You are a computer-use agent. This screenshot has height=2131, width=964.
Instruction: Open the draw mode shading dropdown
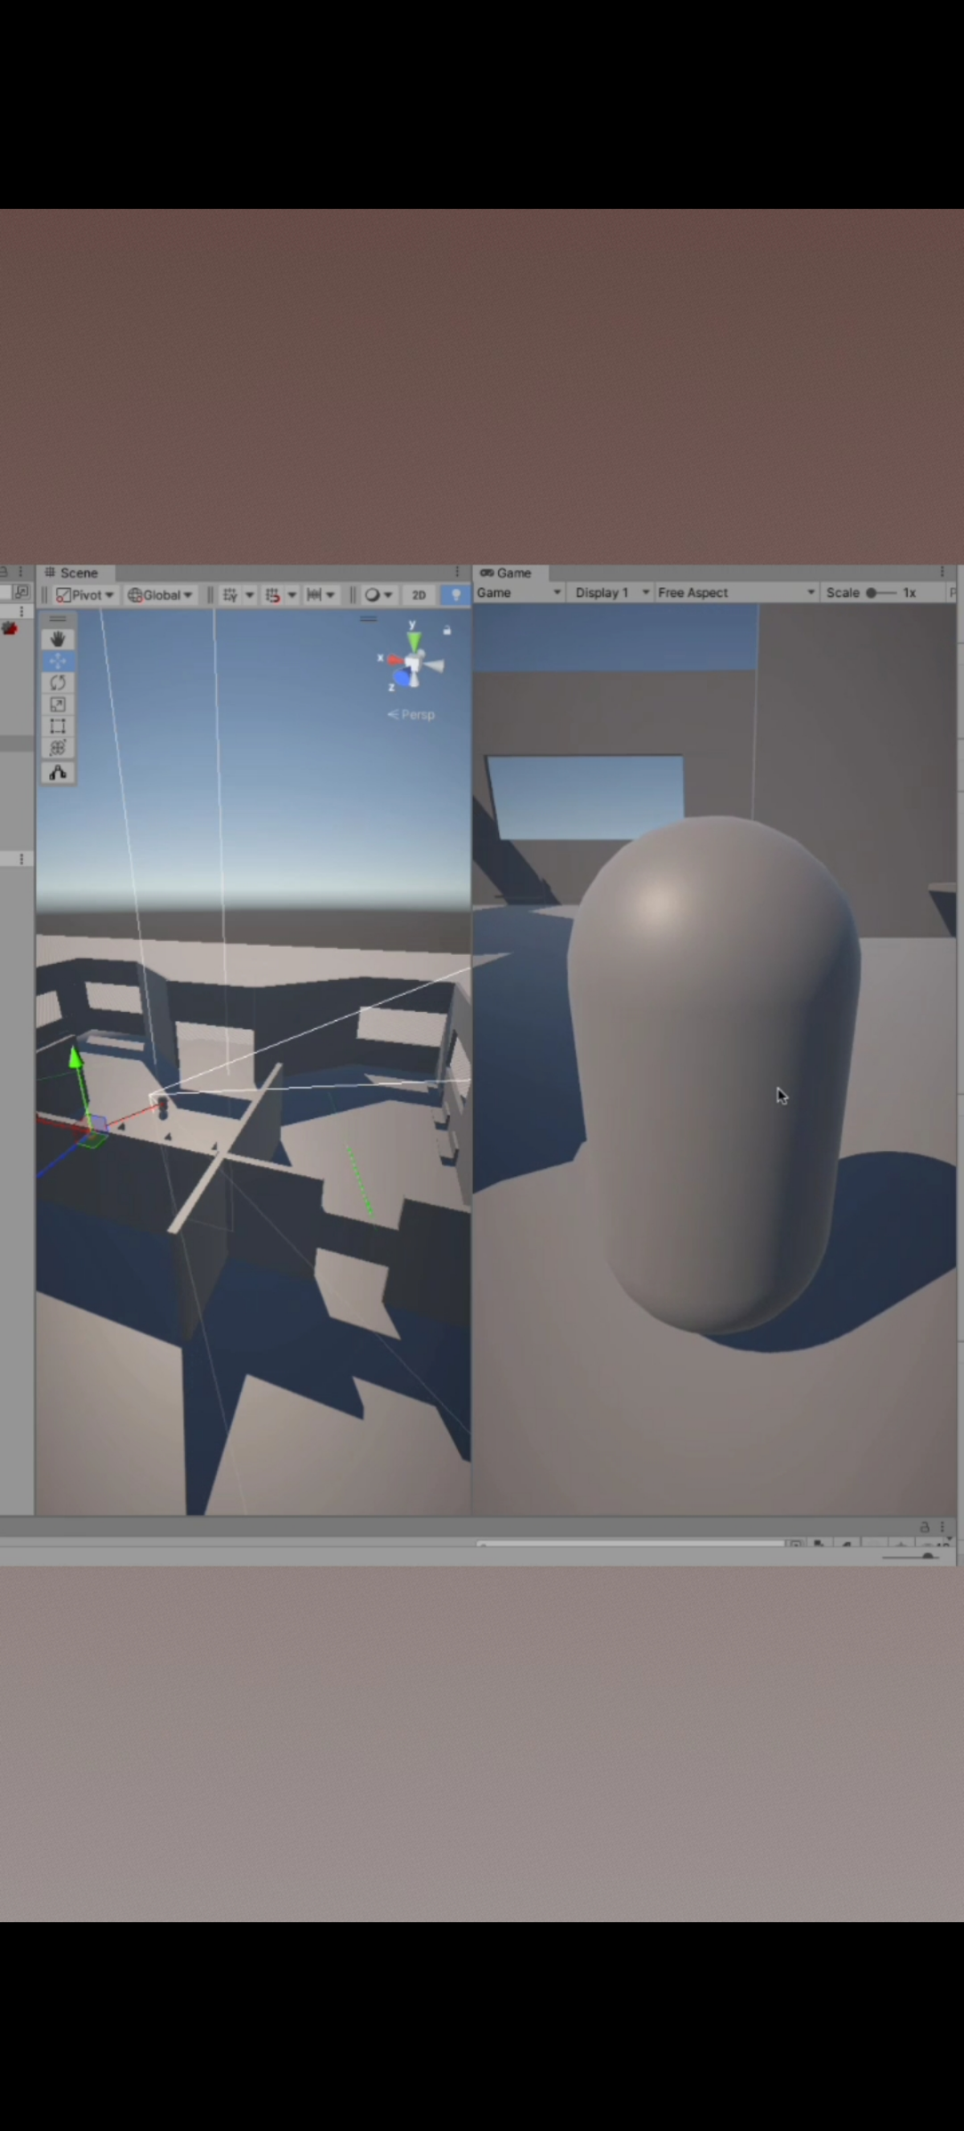[x=378, y=594]
